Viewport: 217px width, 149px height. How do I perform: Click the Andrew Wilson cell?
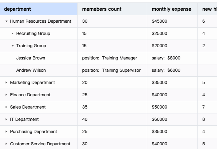pos(39,70)
